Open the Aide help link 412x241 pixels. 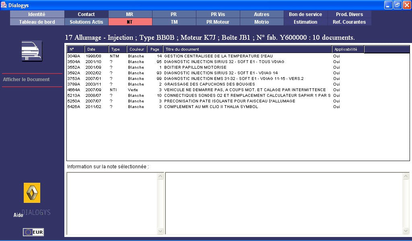pyautogui.click(x=18, y=215)
